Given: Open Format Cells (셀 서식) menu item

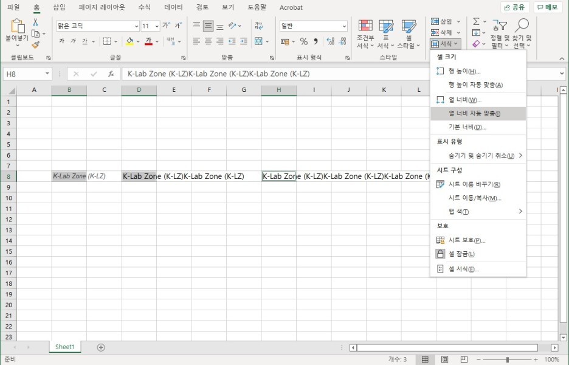Looking at the screenshot, I should pos(478,269).
